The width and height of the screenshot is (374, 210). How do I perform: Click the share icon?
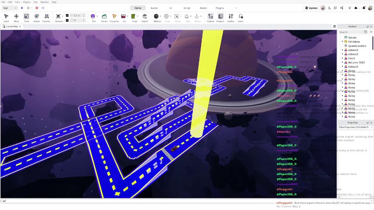coord(342,8)
